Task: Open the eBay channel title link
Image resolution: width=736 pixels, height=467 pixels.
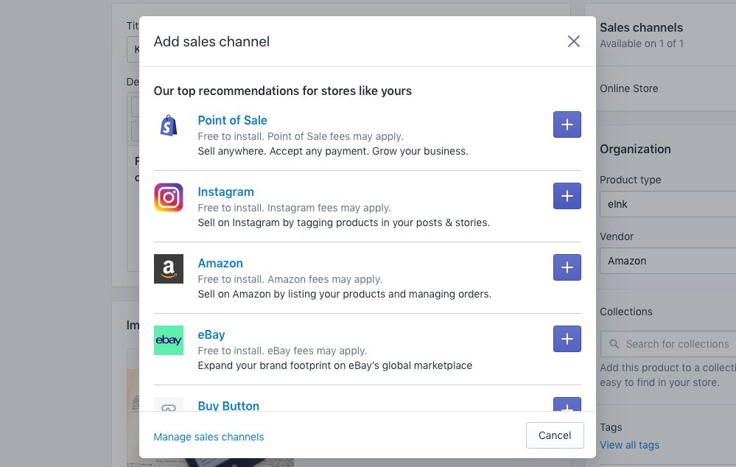Action: pos(211,334)
